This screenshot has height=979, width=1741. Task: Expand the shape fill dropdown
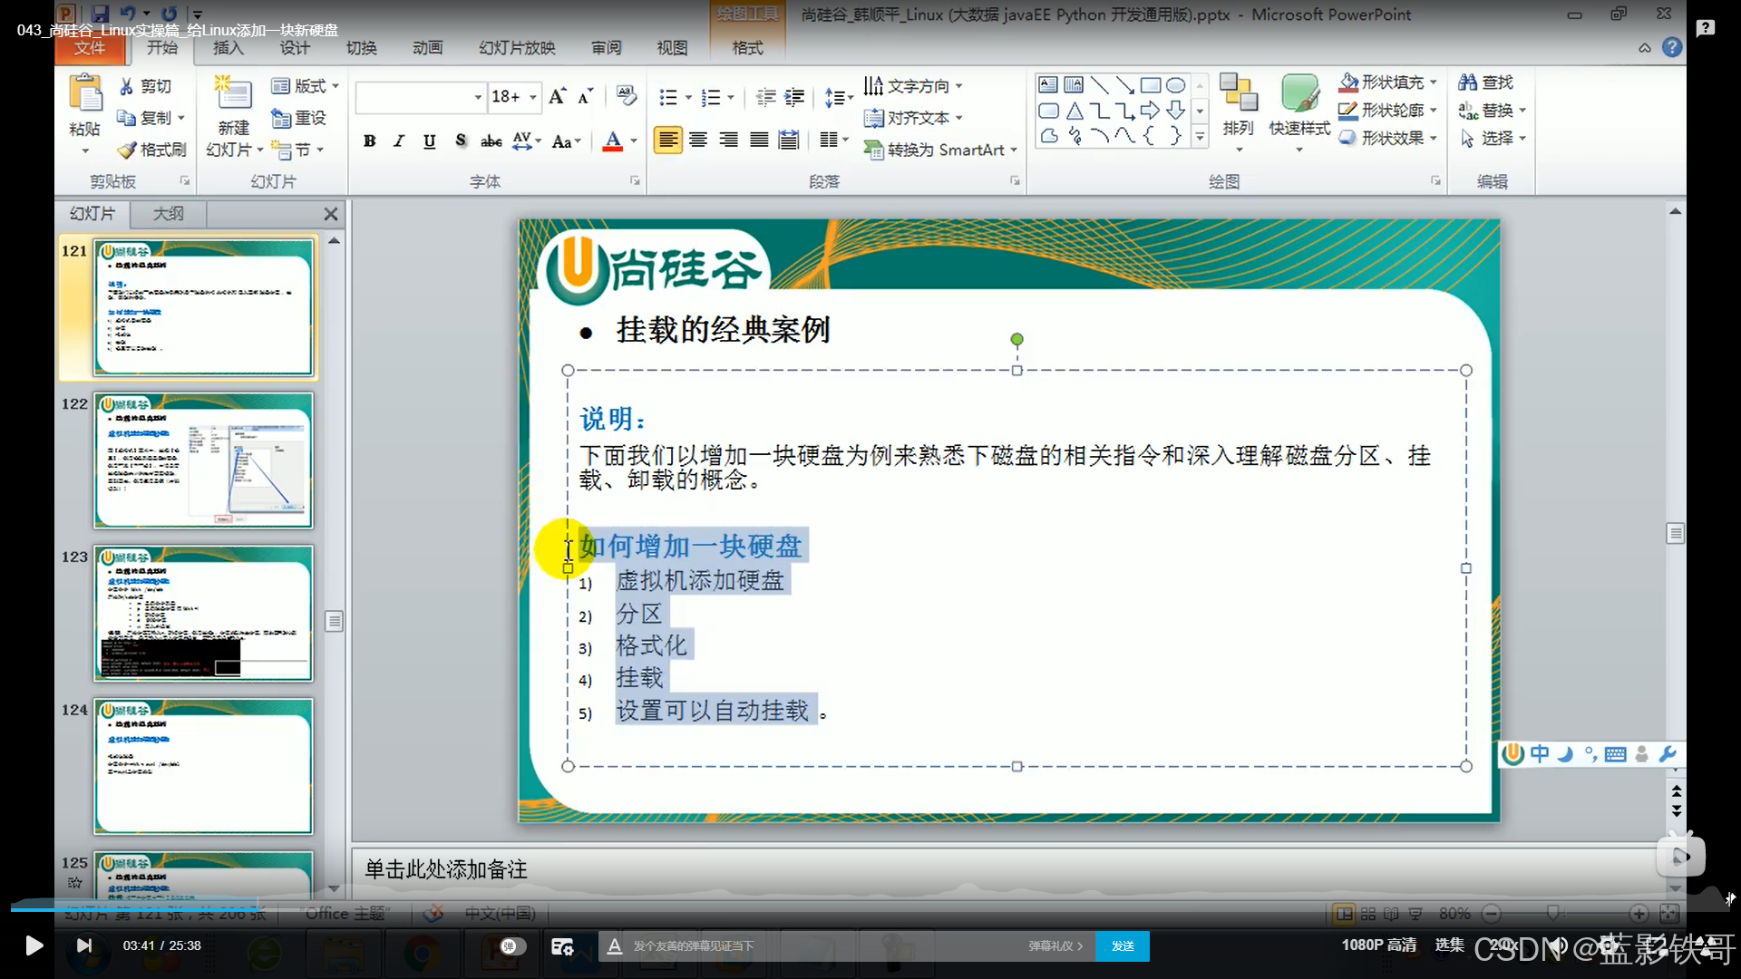pos(1434,82)
